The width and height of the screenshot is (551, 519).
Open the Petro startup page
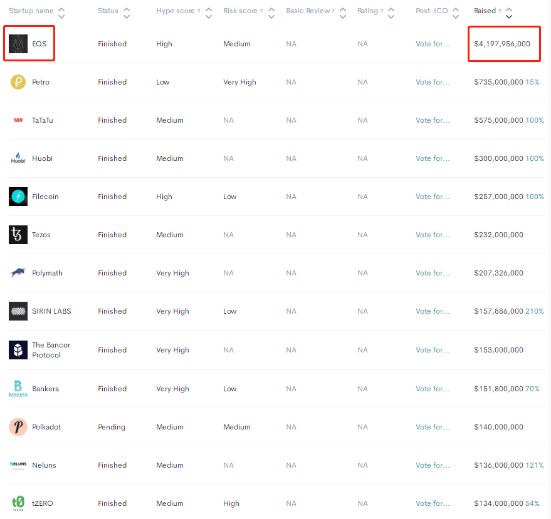41,82
